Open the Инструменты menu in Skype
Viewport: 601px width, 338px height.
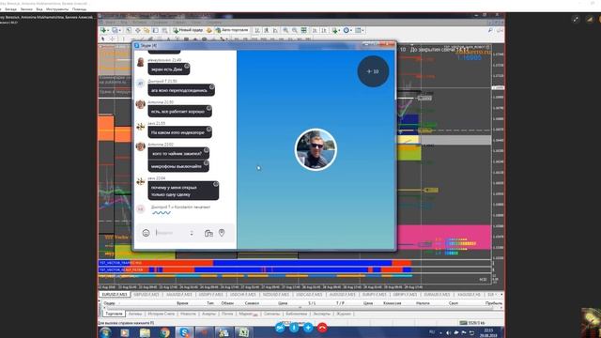click(x=57, y=9)
